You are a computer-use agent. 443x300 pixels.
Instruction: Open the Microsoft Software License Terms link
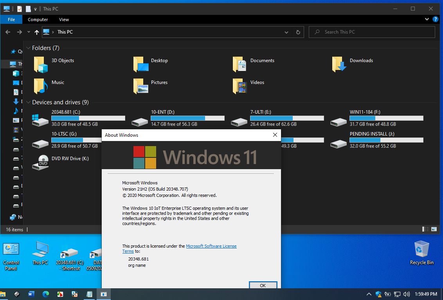(x=211, y=246)
